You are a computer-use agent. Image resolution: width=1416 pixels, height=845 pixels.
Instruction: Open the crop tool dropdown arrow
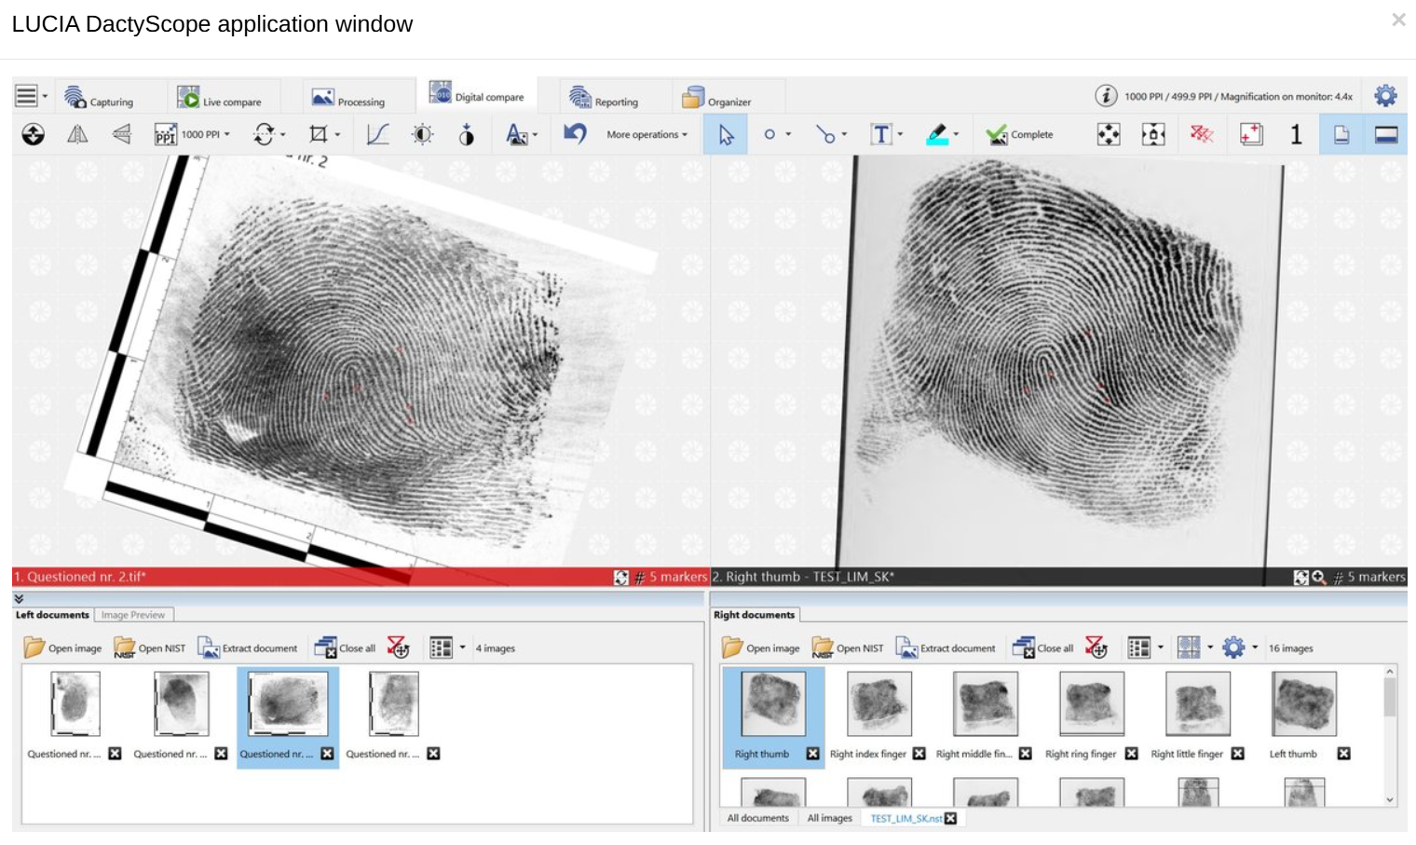(337, 134)
